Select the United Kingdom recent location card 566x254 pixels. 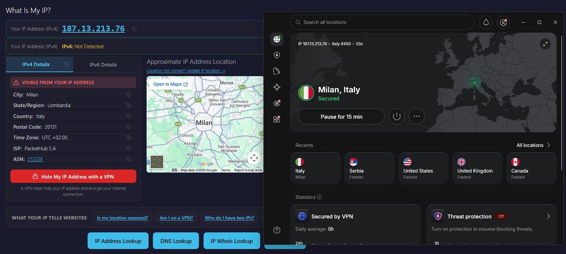point(477,169)
